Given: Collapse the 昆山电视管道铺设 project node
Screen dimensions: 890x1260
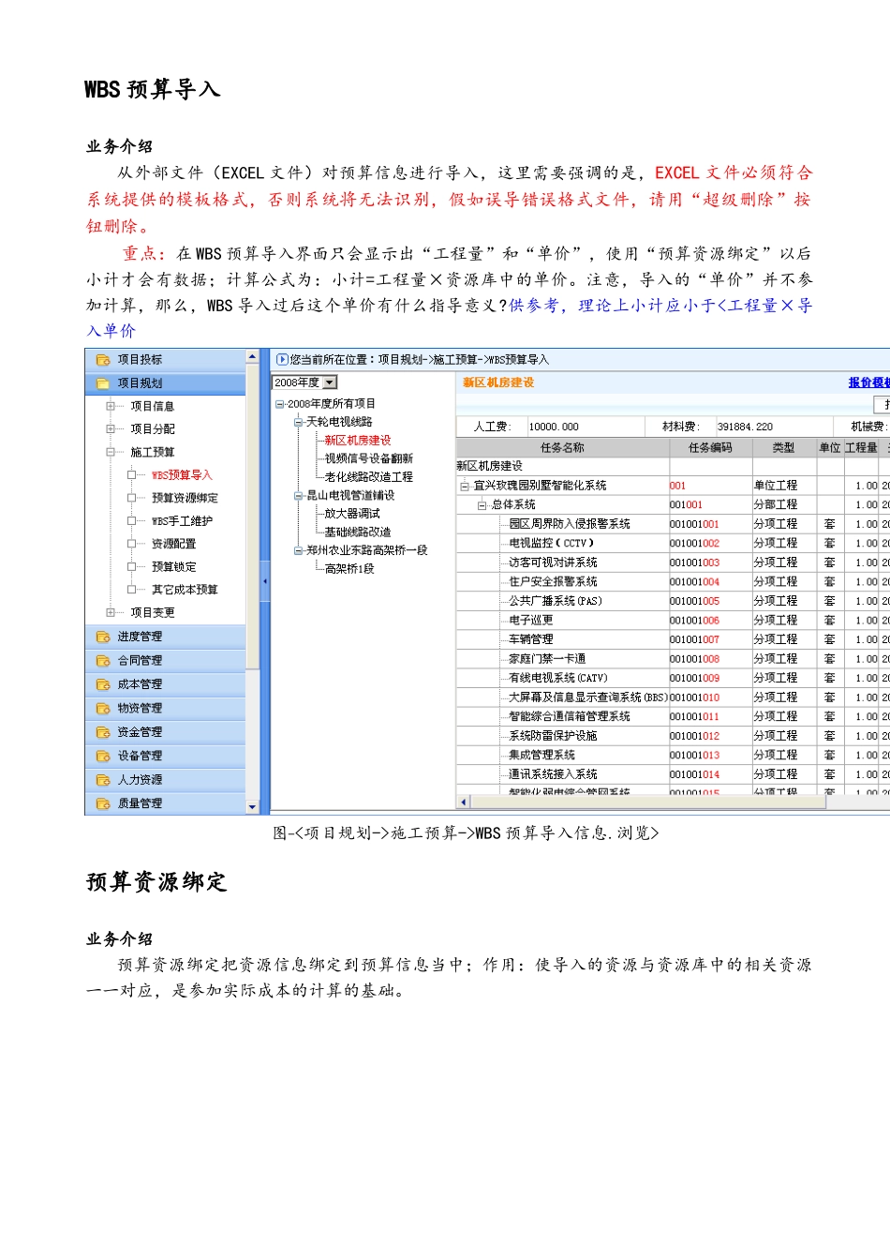Looking at the screenshot, I should coord(299,495).
